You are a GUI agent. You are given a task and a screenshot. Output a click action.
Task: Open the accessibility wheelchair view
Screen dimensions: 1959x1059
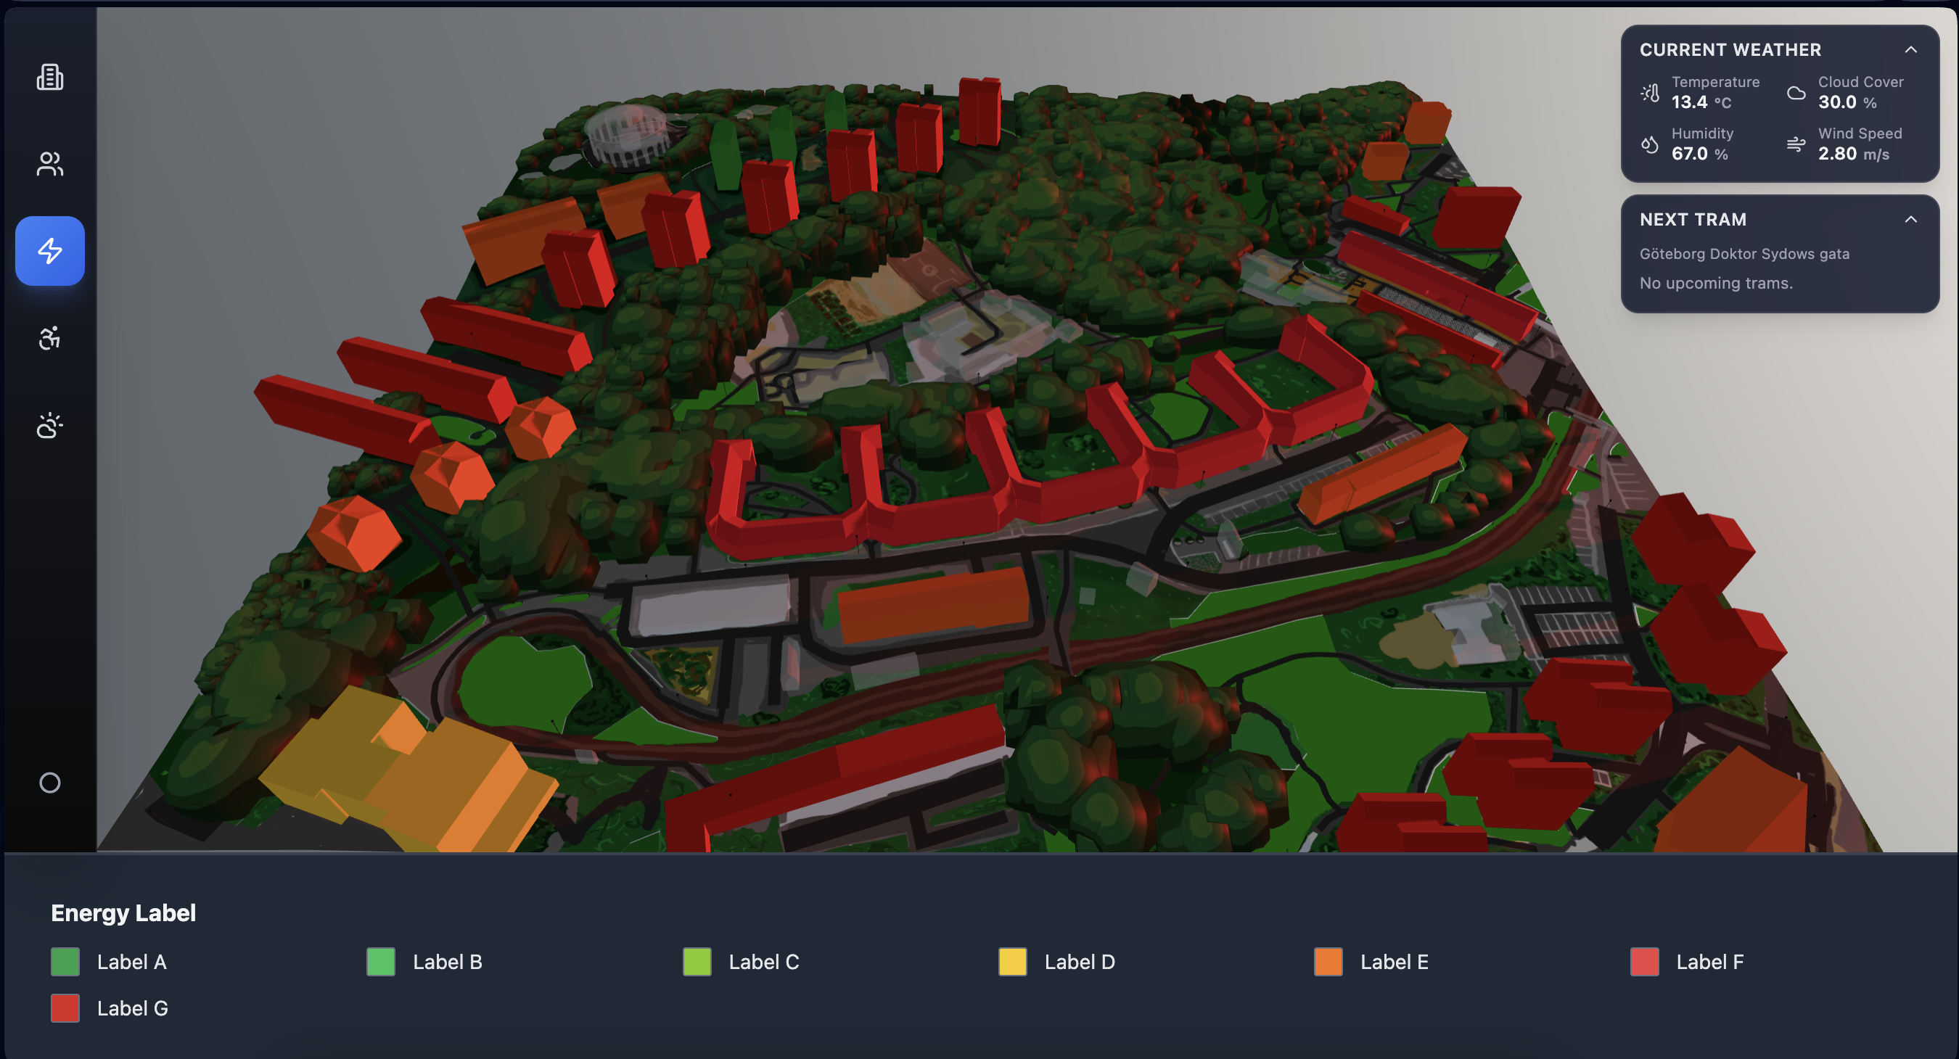[50, 338]
